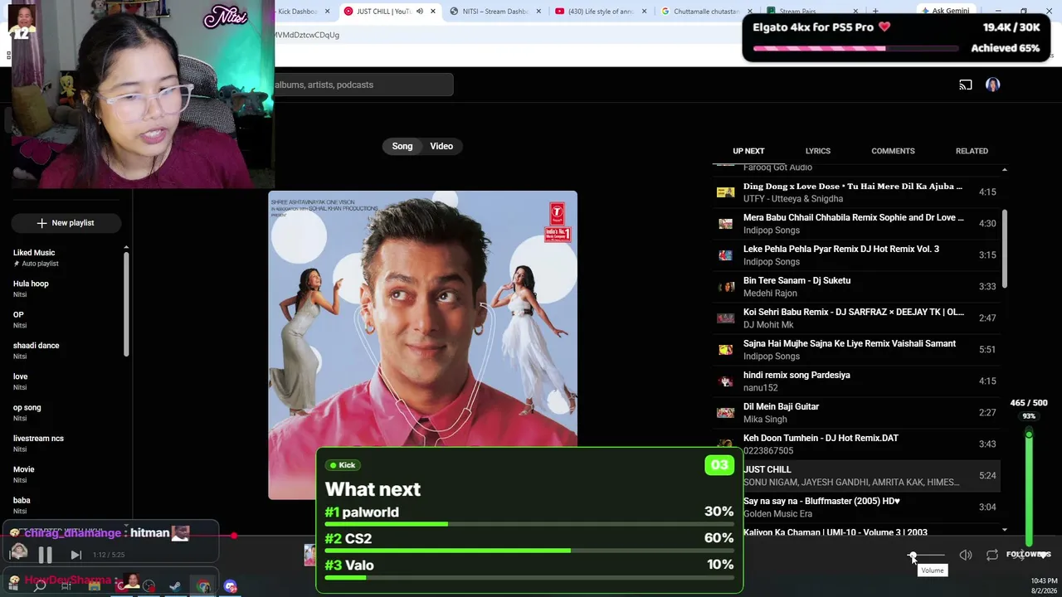Image resolution: width=1062 pixels, height=597 pixels.
Task: Click the search box for albums, artists, podcasts
Action: click(x=363, y=85)
